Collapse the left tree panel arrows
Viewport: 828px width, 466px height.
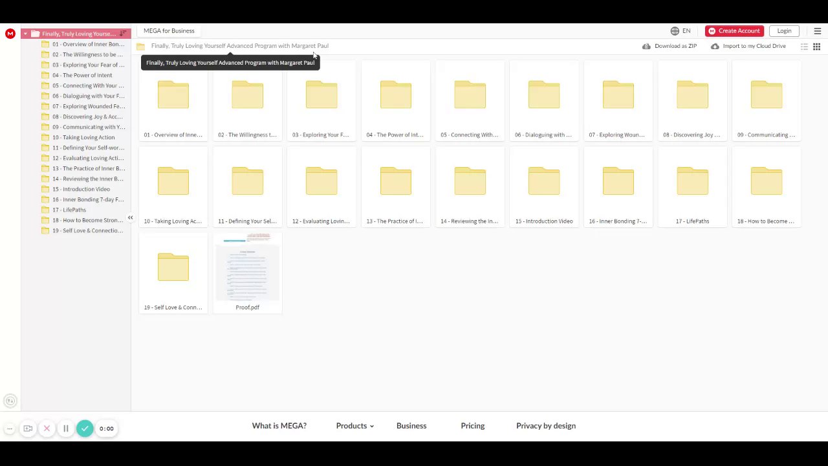coord(130,218)
